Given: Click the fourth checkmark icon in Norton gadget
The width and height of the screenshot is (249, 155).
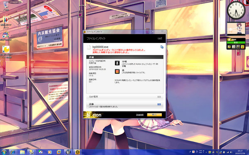Looking at the screenshot, I should (x=242, y=47).
